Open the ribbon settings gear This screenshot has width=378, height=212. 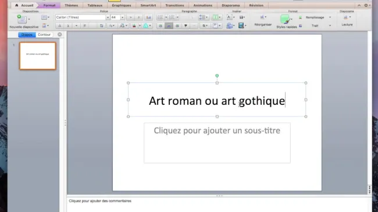(x=366, y=5)
